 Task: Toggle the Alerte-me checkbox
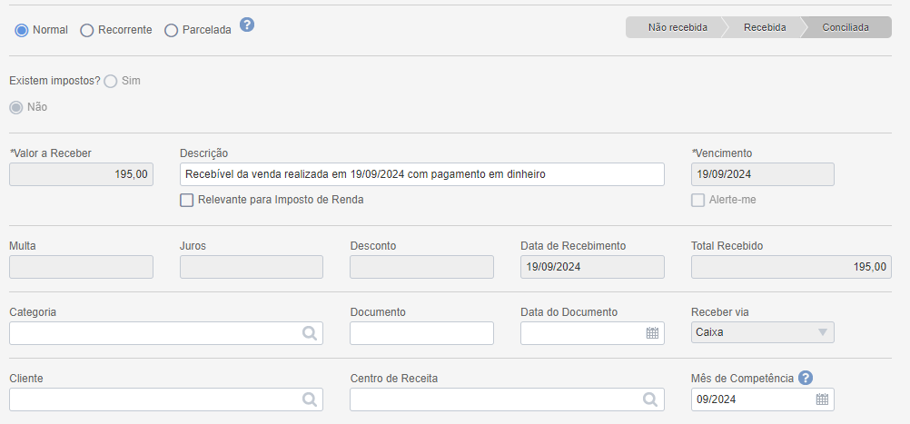pos(698,200)
